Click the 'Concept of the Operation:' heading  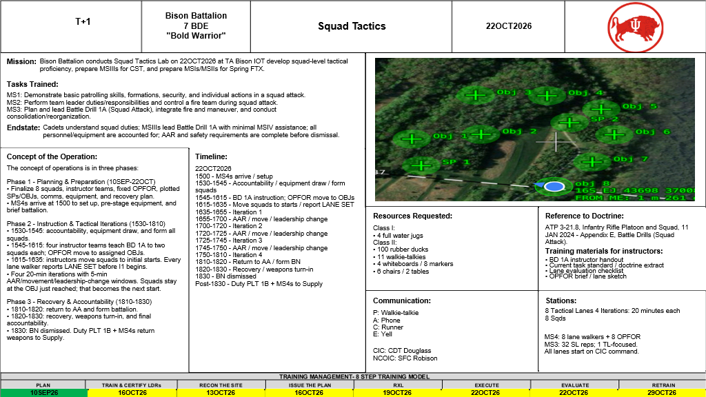point(52,156)
